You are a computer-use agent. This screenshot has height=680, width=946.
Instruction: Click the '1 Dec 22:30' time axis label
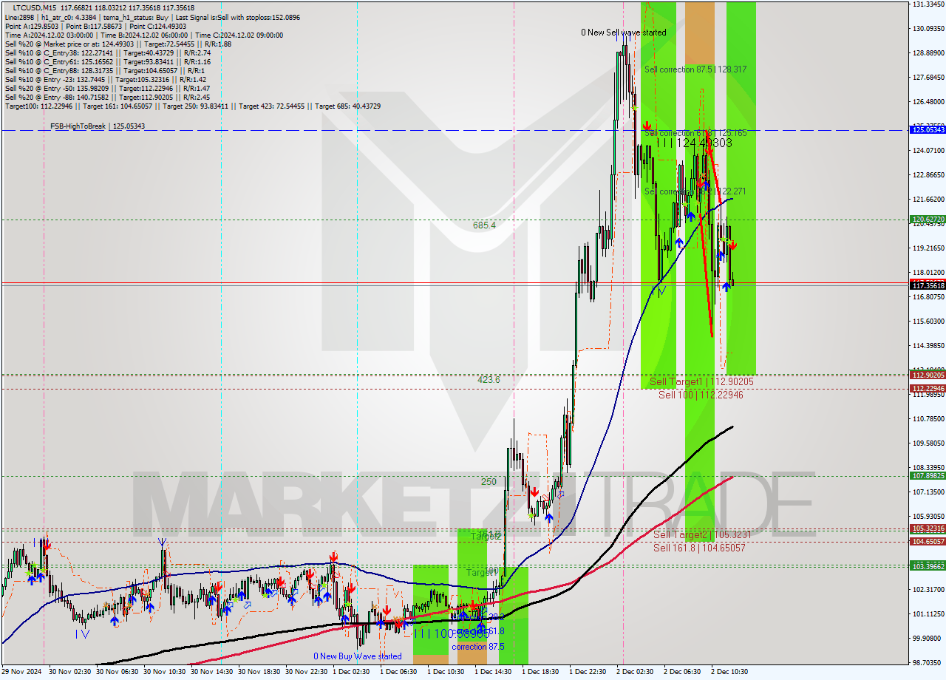pyautogui.click(x=588, y=672)
